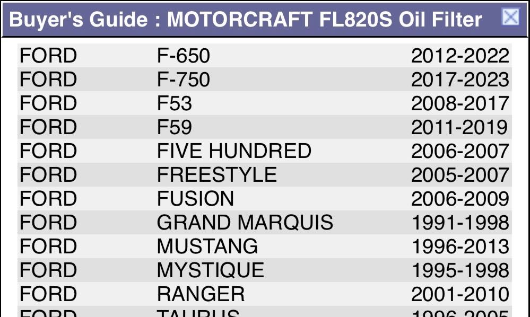This screenshot has height=317, width=530.
Task: Click FORD make in the F-650 row
Action: click(x=48, y=56)
